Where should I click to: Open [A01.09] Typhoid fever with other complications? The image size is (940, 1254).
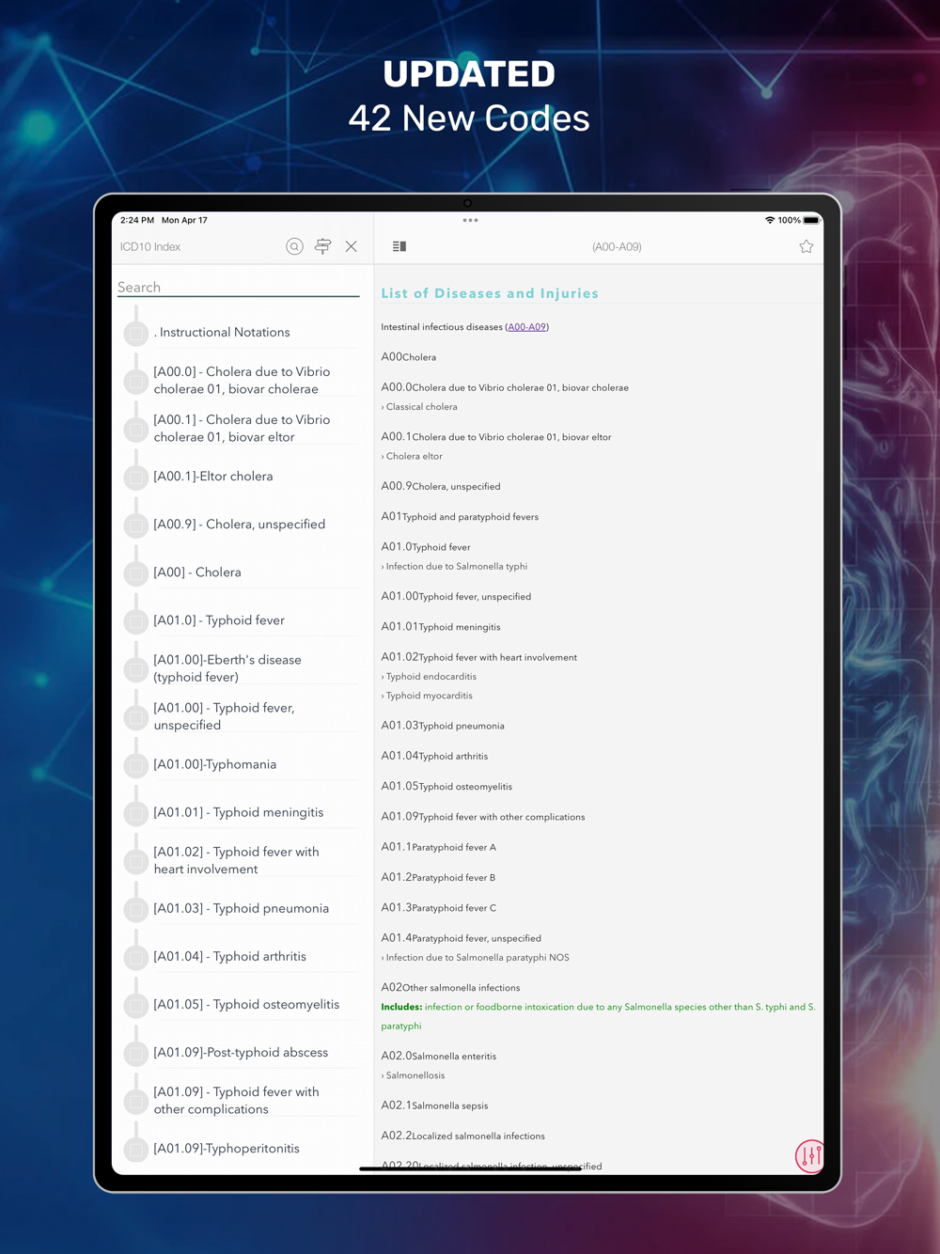pyautogui.click(x=237, y=1100)
